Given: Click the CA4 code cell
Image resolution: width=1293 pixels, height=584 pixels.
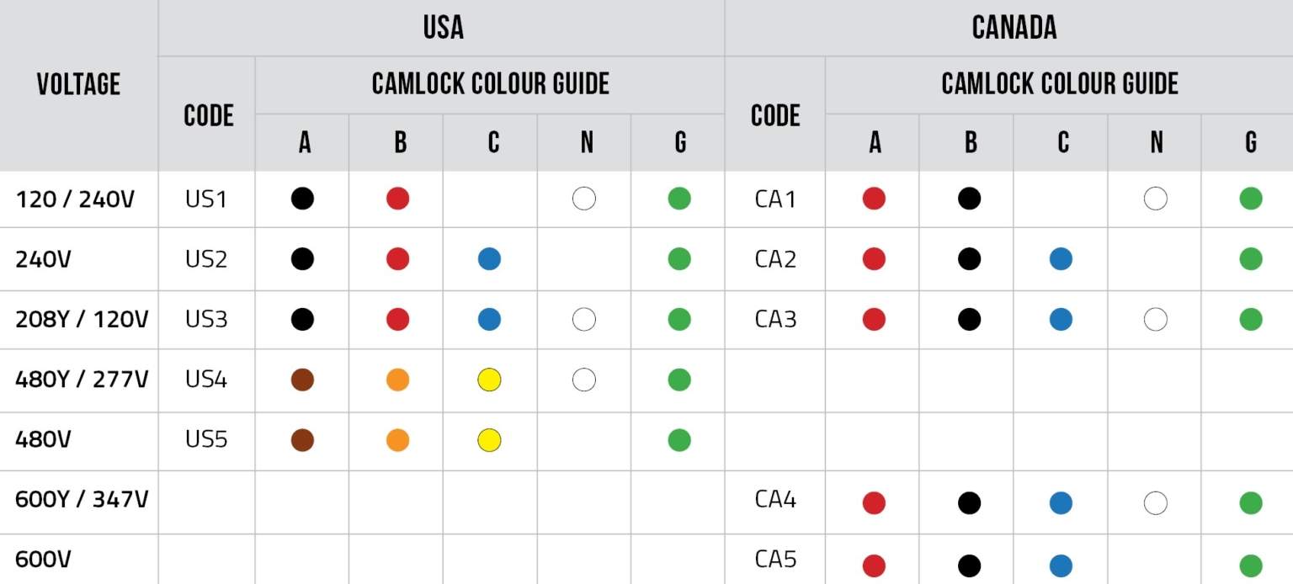Looking at the screenshot, I should [x=775, y=500].
